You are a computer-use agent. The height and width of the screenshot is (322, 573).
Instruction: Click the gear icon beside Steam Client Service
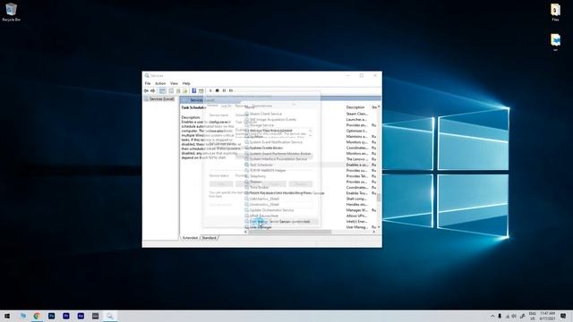pos(247,114)
